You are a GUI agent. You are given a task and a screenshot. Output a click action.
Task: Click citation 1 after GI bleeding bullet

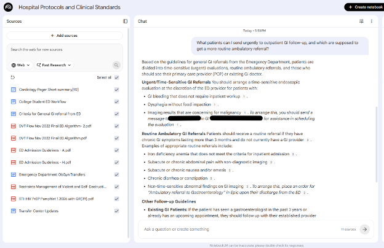pyautogui.click(x=244, y=96)
